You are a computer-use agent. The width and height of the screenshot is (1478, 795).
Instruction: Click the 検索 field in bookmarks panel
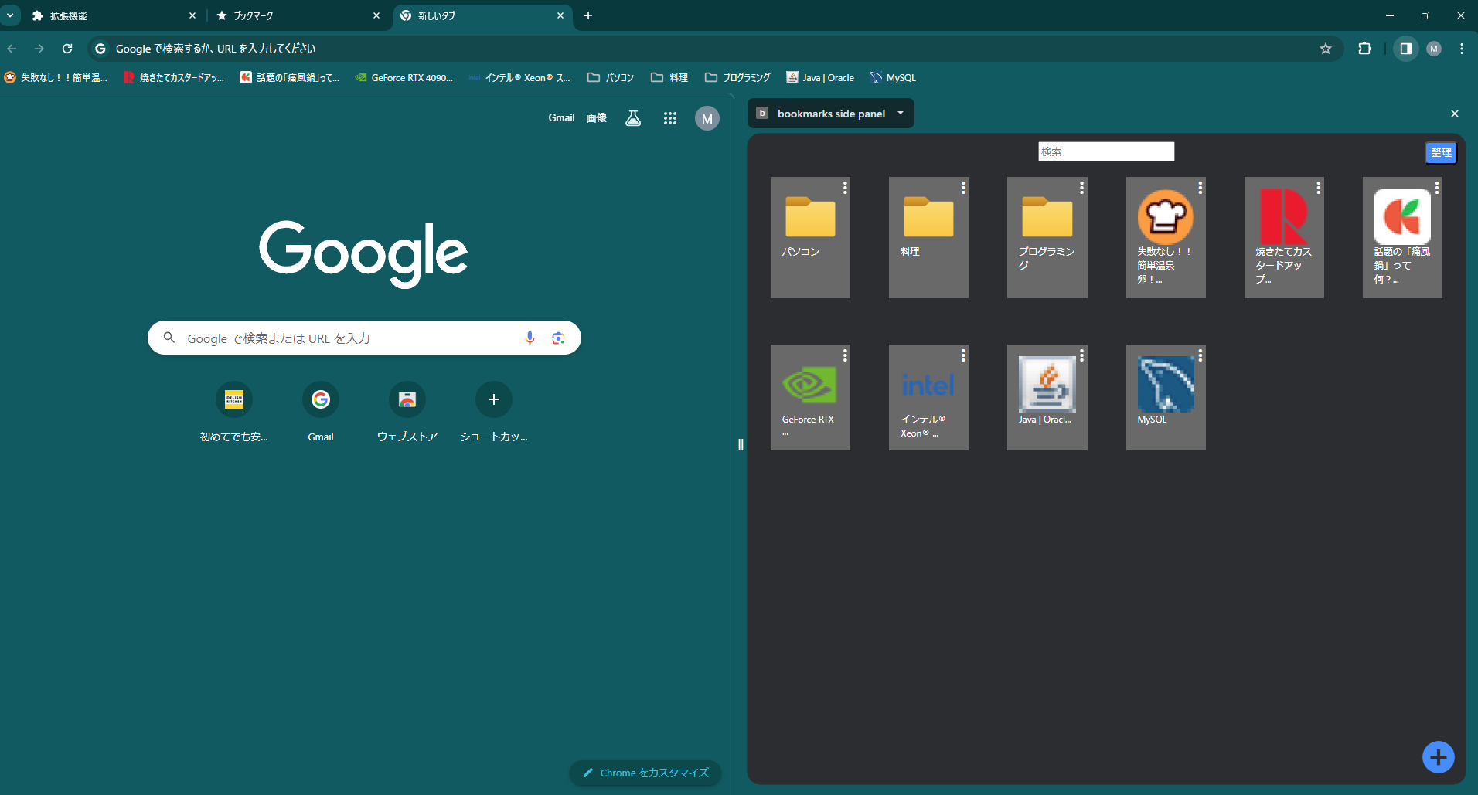click(x=1105, y=151)
